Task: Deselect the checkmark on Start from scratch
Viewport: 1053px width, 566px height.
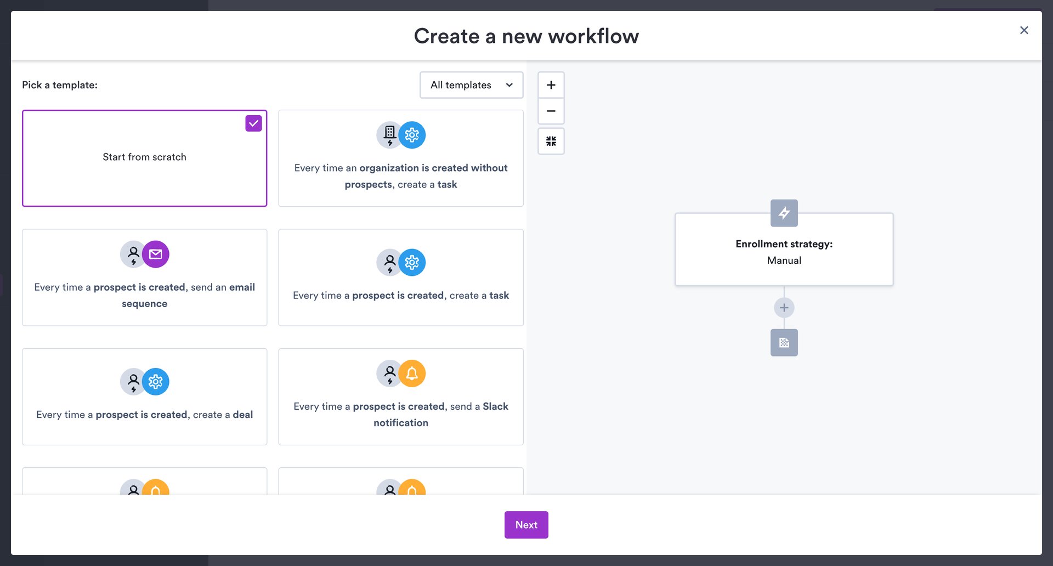Action: [x=253, y=123]
